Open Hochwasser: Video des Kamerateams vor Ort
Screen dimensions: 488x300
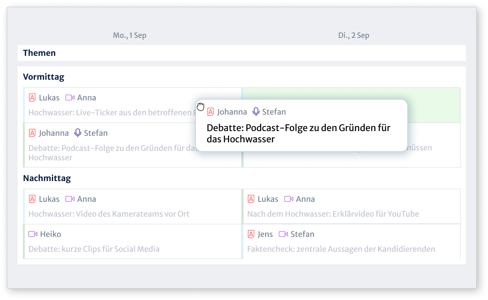[109, 214]
